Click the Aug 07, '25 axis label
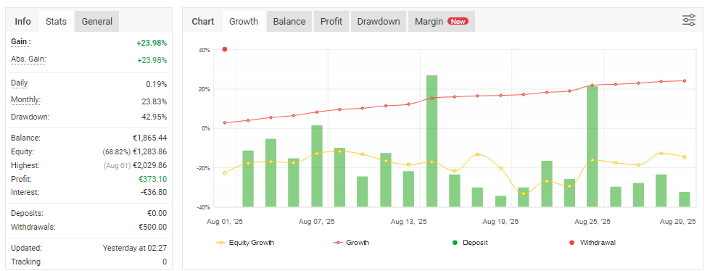 [316, 222]
